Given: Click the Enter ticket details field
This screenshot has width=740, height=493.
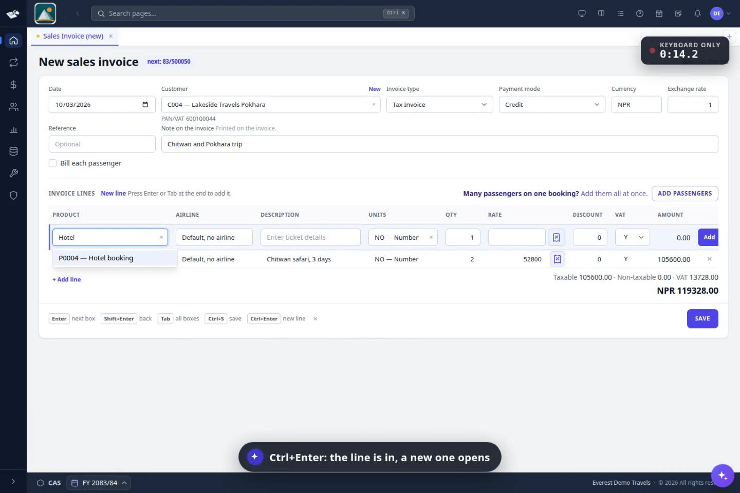Looking at the screenshot, I should (x=310, y=237).
